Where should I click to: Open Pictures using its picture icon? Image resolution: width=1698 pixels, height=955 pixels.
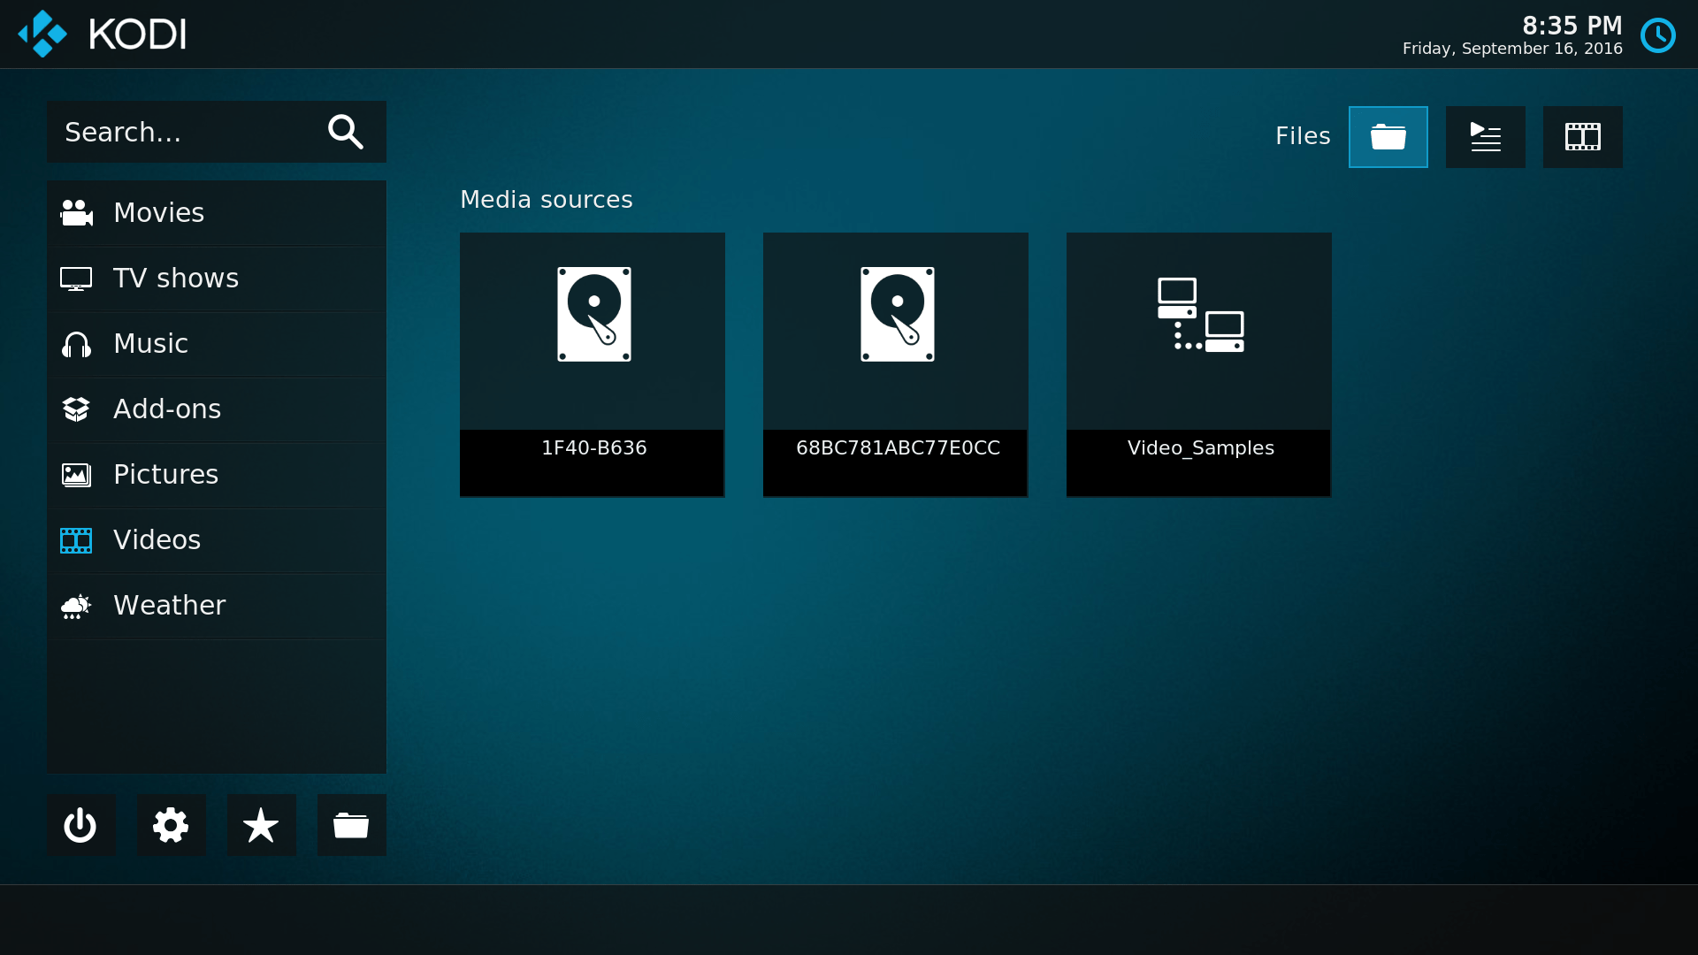(x=76, y=475)
